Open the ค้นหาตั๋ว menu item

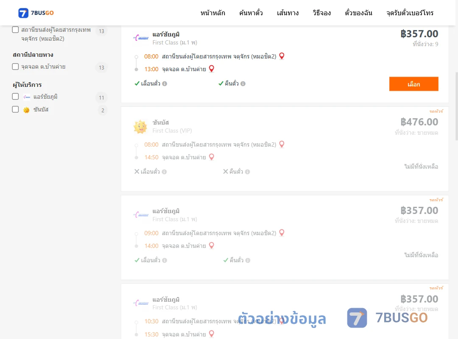251,13
